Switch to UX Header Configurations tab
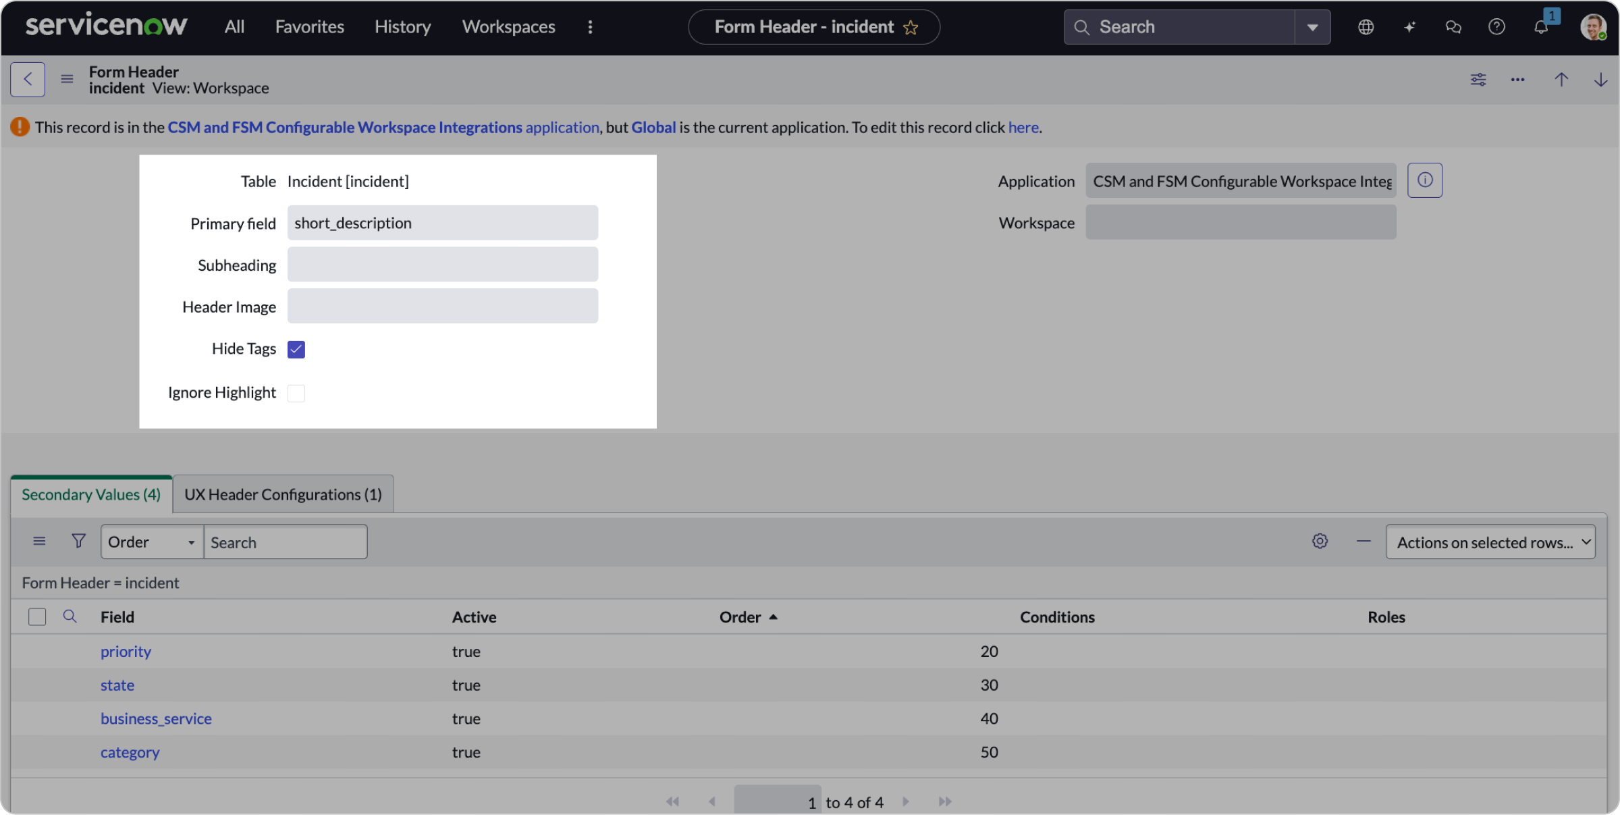 click(x=283, y=494)
